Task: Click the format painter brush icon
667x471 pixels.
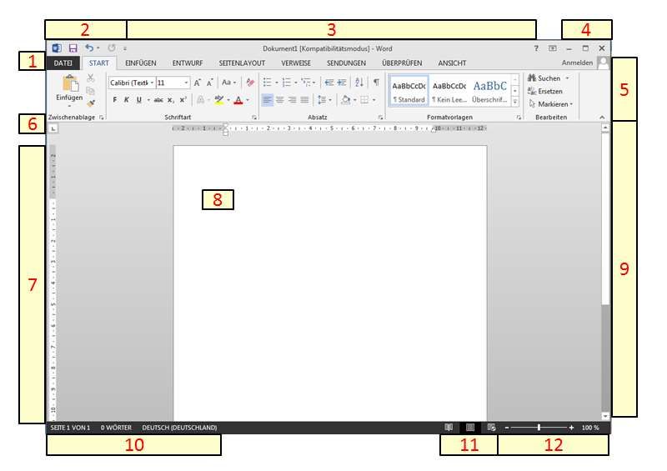Action: (x=91, y=104)
